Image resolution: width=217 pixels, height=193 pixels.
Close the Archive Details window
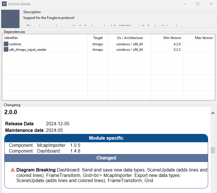point(211,4)
